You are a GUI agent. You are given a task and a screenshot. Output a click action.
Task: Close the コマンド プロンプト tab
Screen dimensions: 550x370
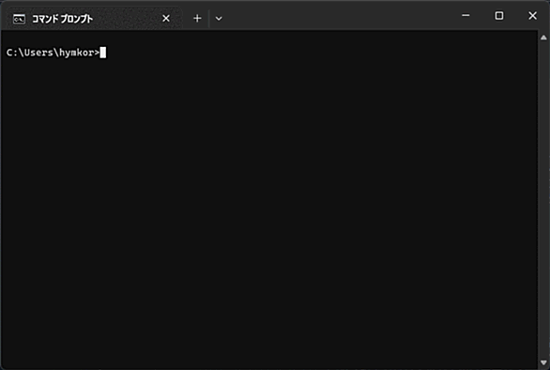pyautogui.click(x=166, y=18)
